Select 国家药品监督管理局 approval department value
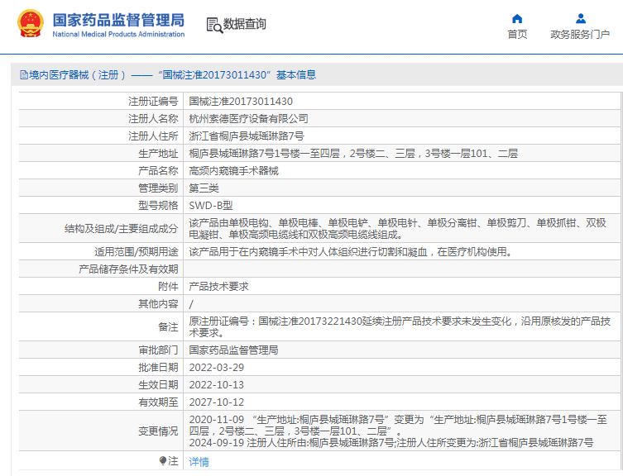623x476 pixels. (233, 350)
